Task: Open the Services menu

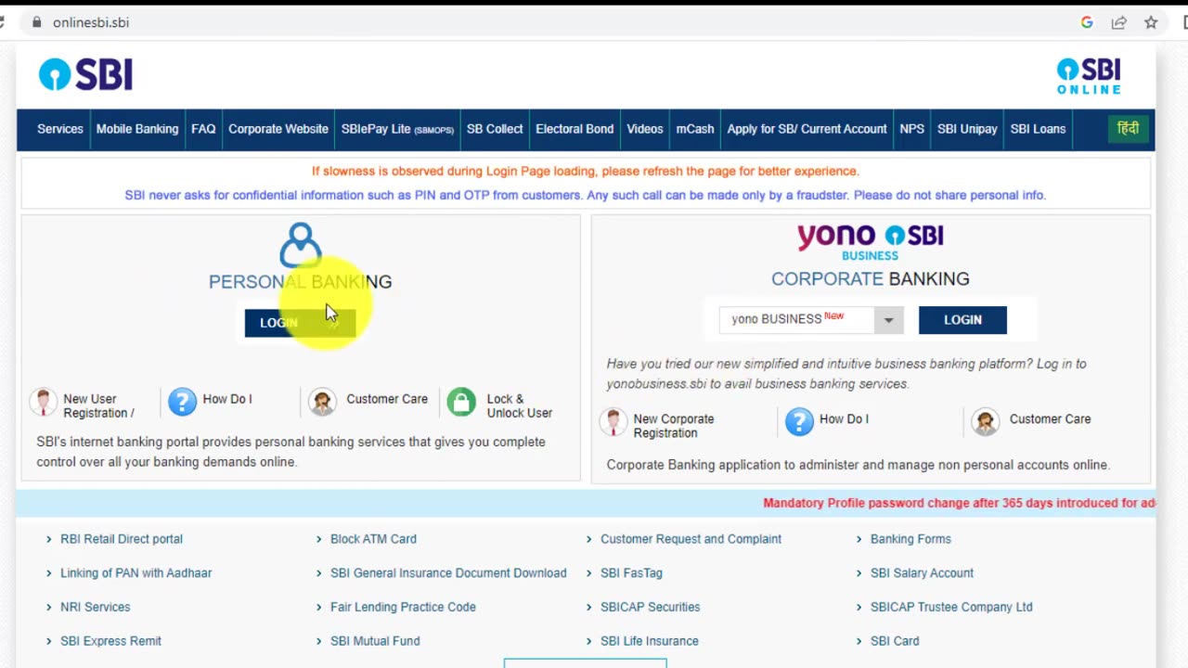Action: click(x=60, y=129)
